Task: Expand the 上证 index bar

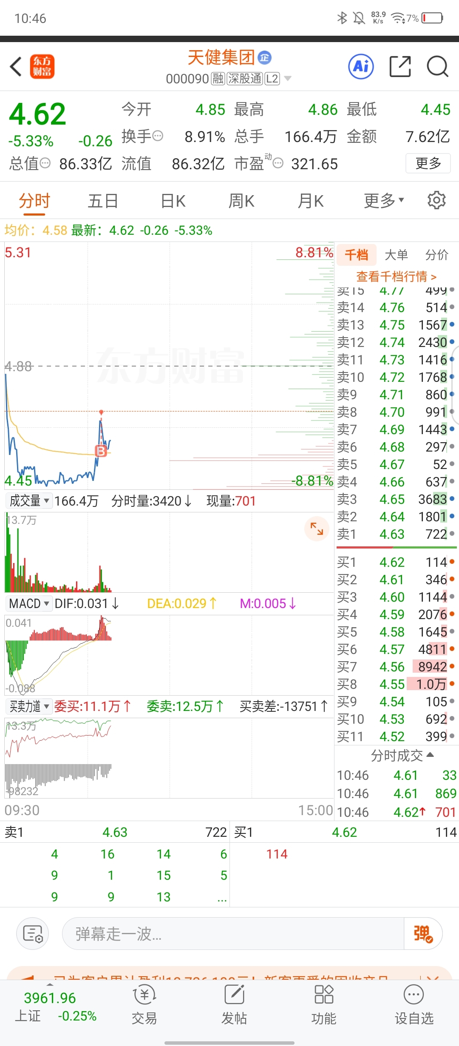Action: point(50,984)
